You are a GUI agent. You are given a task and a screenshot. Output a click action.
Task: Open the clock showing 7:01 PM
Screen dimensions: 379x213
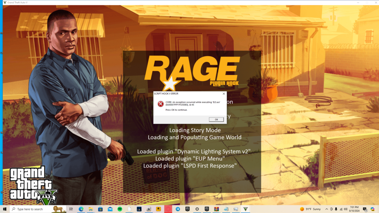coord(354,209)
